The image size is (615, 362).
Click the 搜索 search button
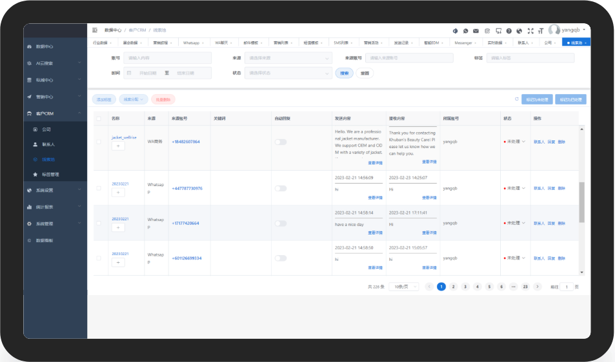345,73
